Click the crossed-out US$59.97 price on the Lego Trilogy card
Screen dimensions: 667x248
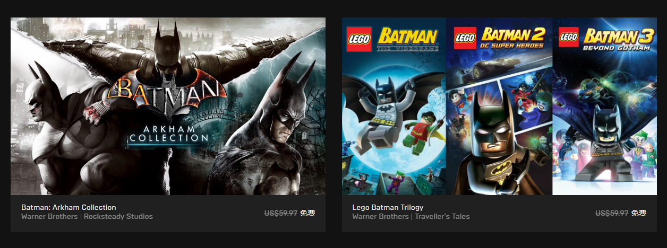tap(612, 213)
